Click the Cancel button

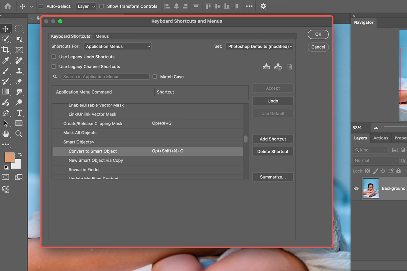(x=318, y=47)
